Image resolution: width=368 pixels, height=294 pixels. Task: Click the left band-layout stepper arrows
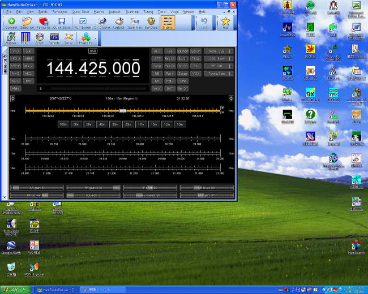coord(12,98)
